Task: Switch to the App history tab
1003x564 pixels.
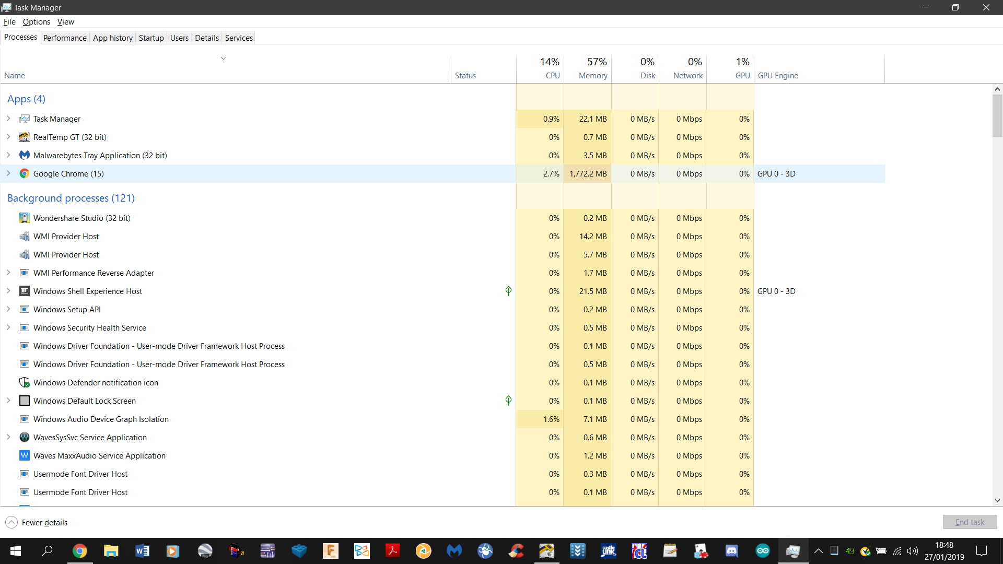Action: (113, 38)
